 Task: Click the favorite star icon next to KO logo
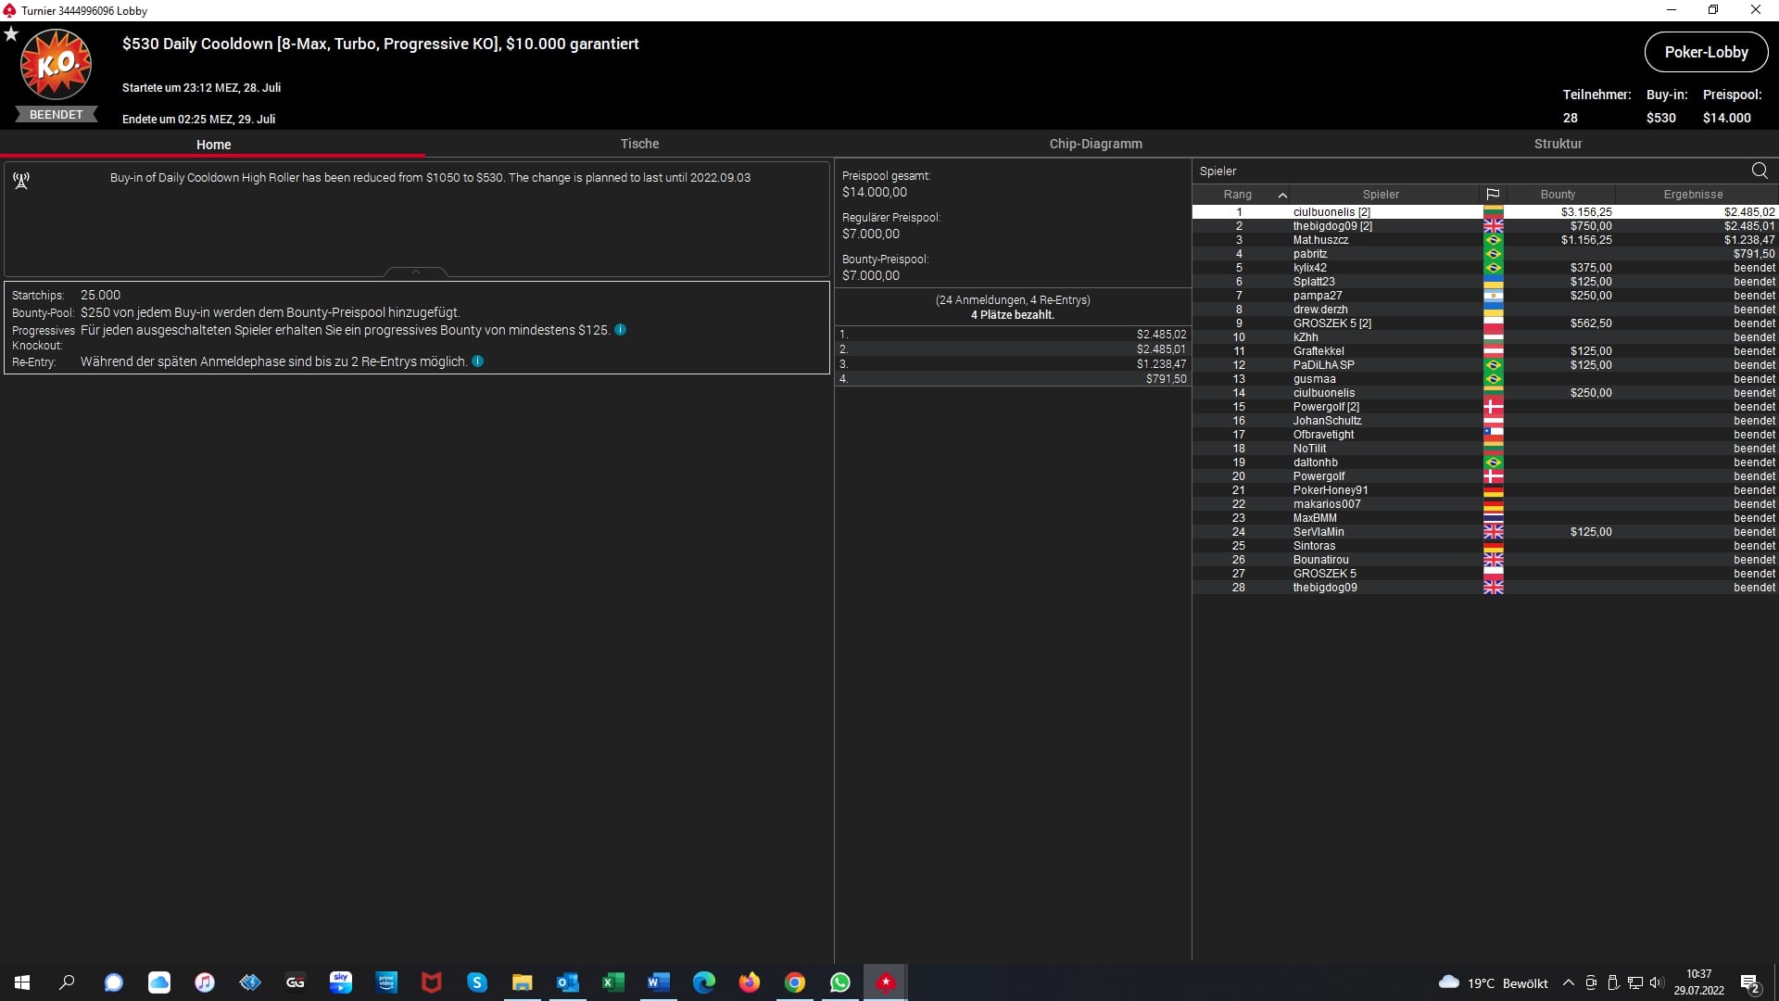coord(11,33)
